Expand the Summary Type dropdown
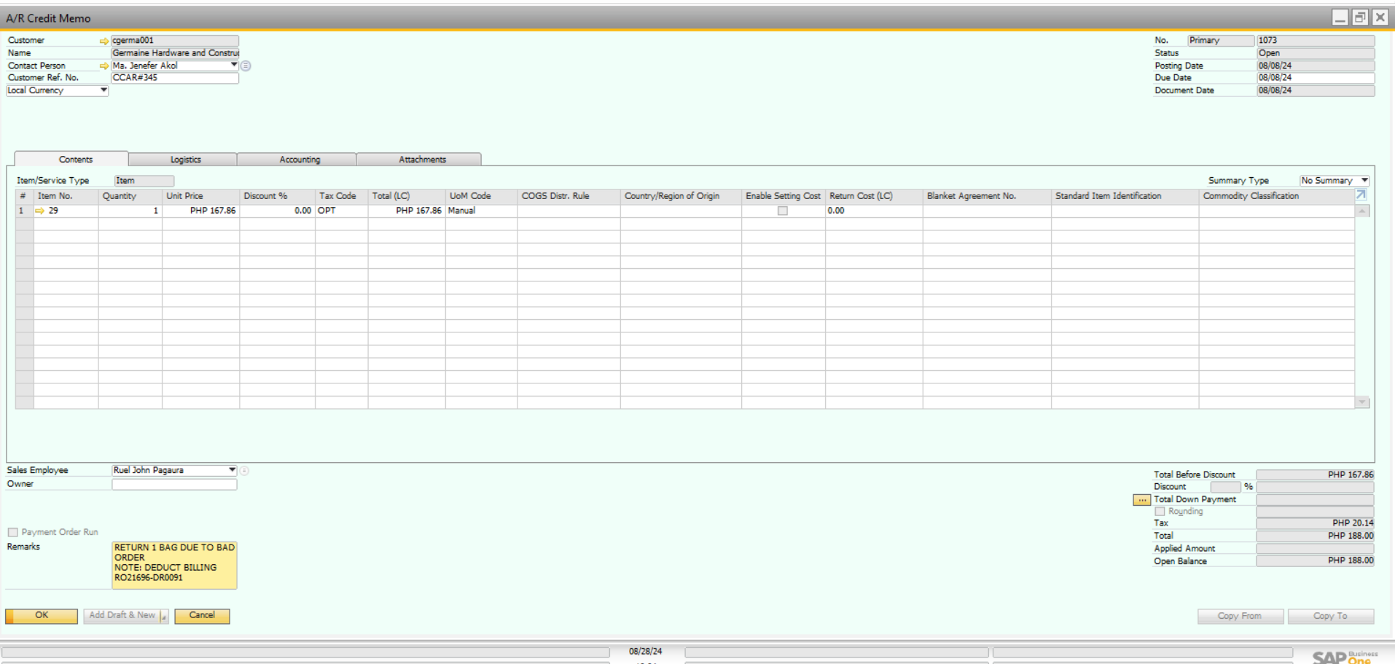1395x664 pixels. tap(1364, 181)
